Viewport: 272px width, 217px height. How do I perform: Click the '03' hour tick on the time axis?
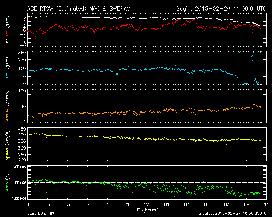point(187,204)
